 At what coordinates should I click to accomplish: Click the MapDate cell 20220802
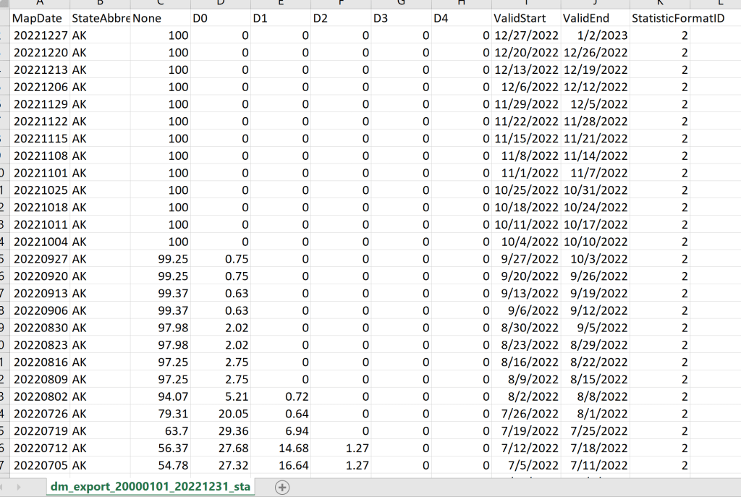pos(40,397)
